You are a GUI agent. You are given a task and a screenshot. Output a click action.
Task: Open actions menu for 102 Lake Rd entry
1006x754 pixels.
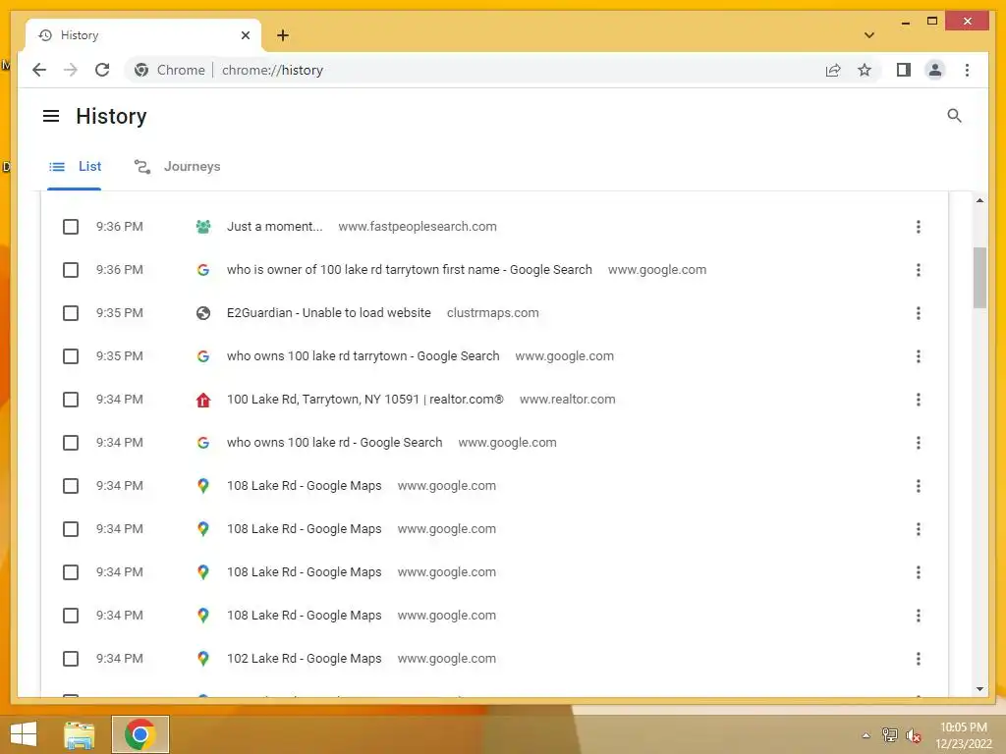(919, 659)
